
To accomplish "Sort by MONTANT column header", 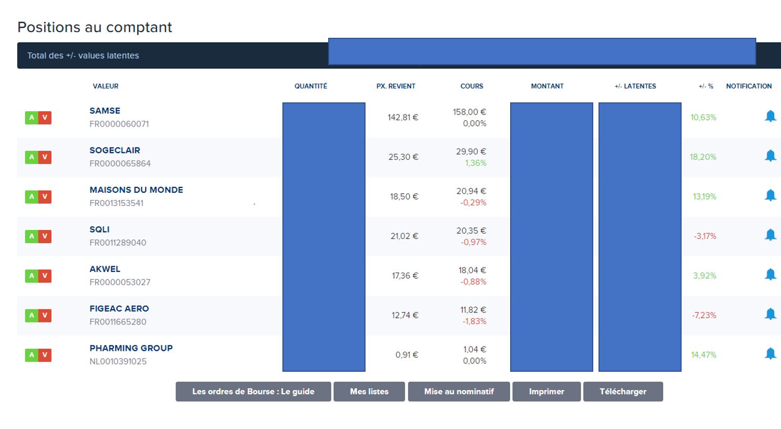I will point(547,86).
